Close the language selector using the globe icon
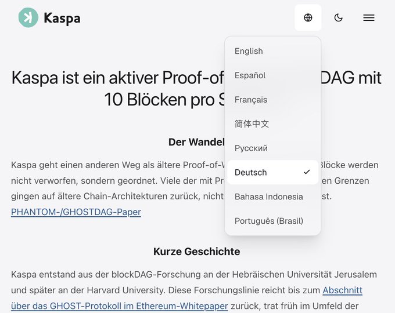Image resolution: width=395 pixels, height=313 pixels. [308, 17]
